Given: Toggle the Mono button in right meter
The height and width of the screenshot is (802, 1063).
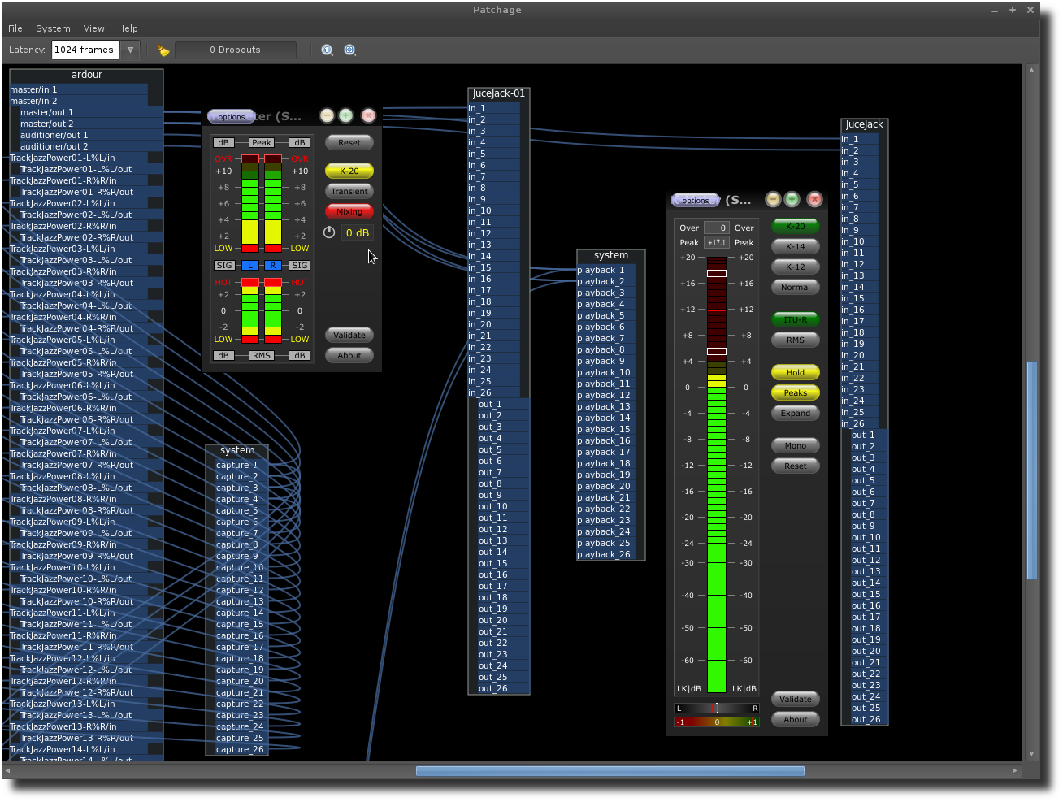Looking at the screenshot, I should (795, 446).
